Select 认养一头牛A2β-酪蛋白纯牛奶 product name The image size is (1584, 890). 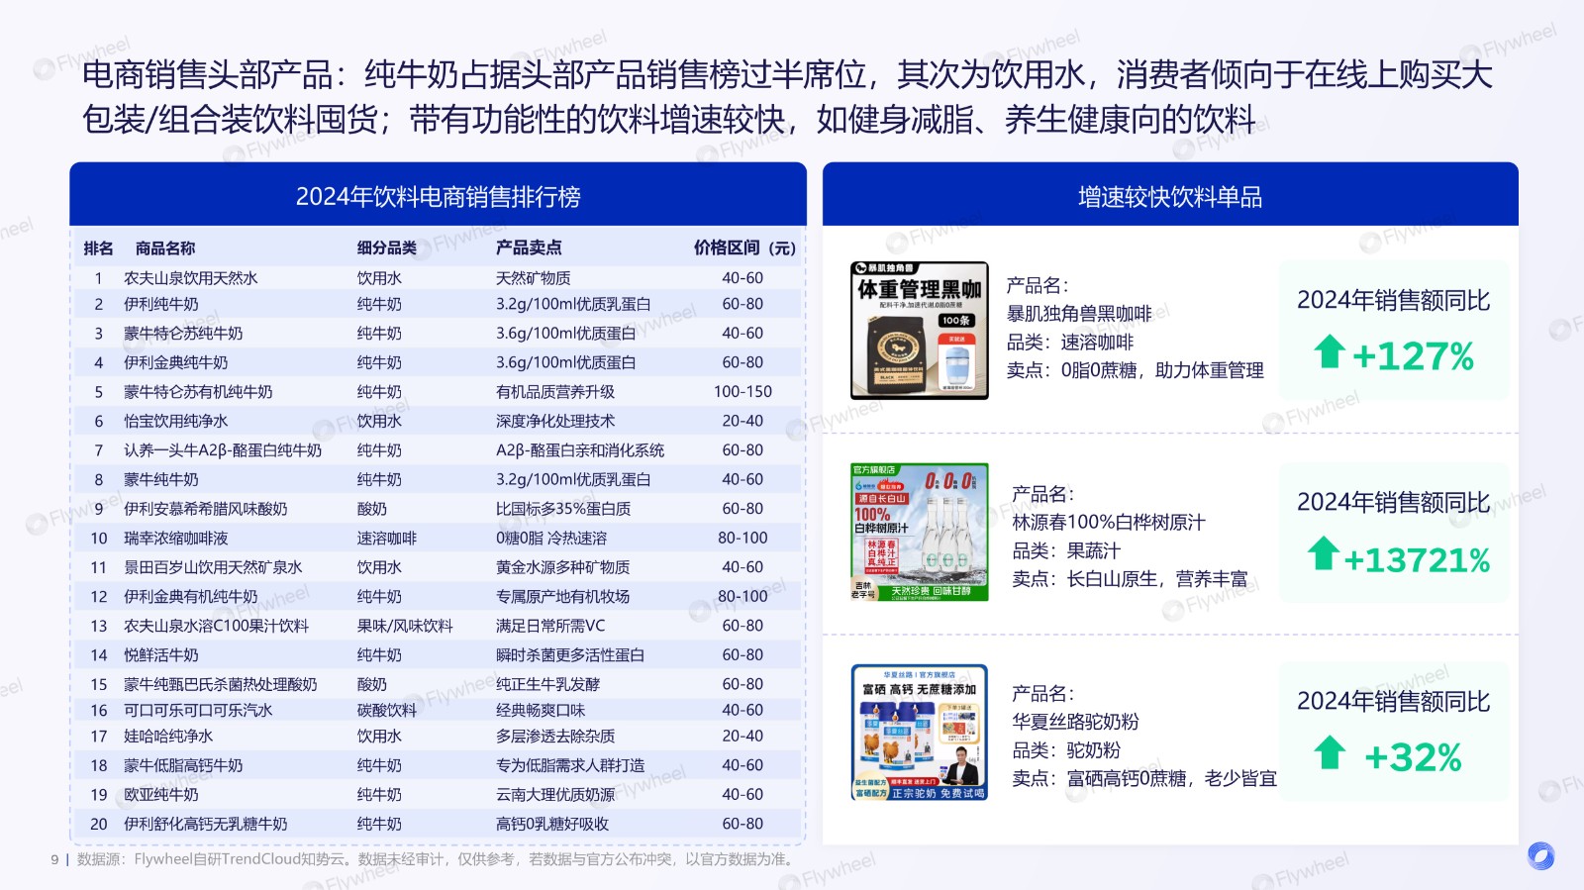(223, 450)
